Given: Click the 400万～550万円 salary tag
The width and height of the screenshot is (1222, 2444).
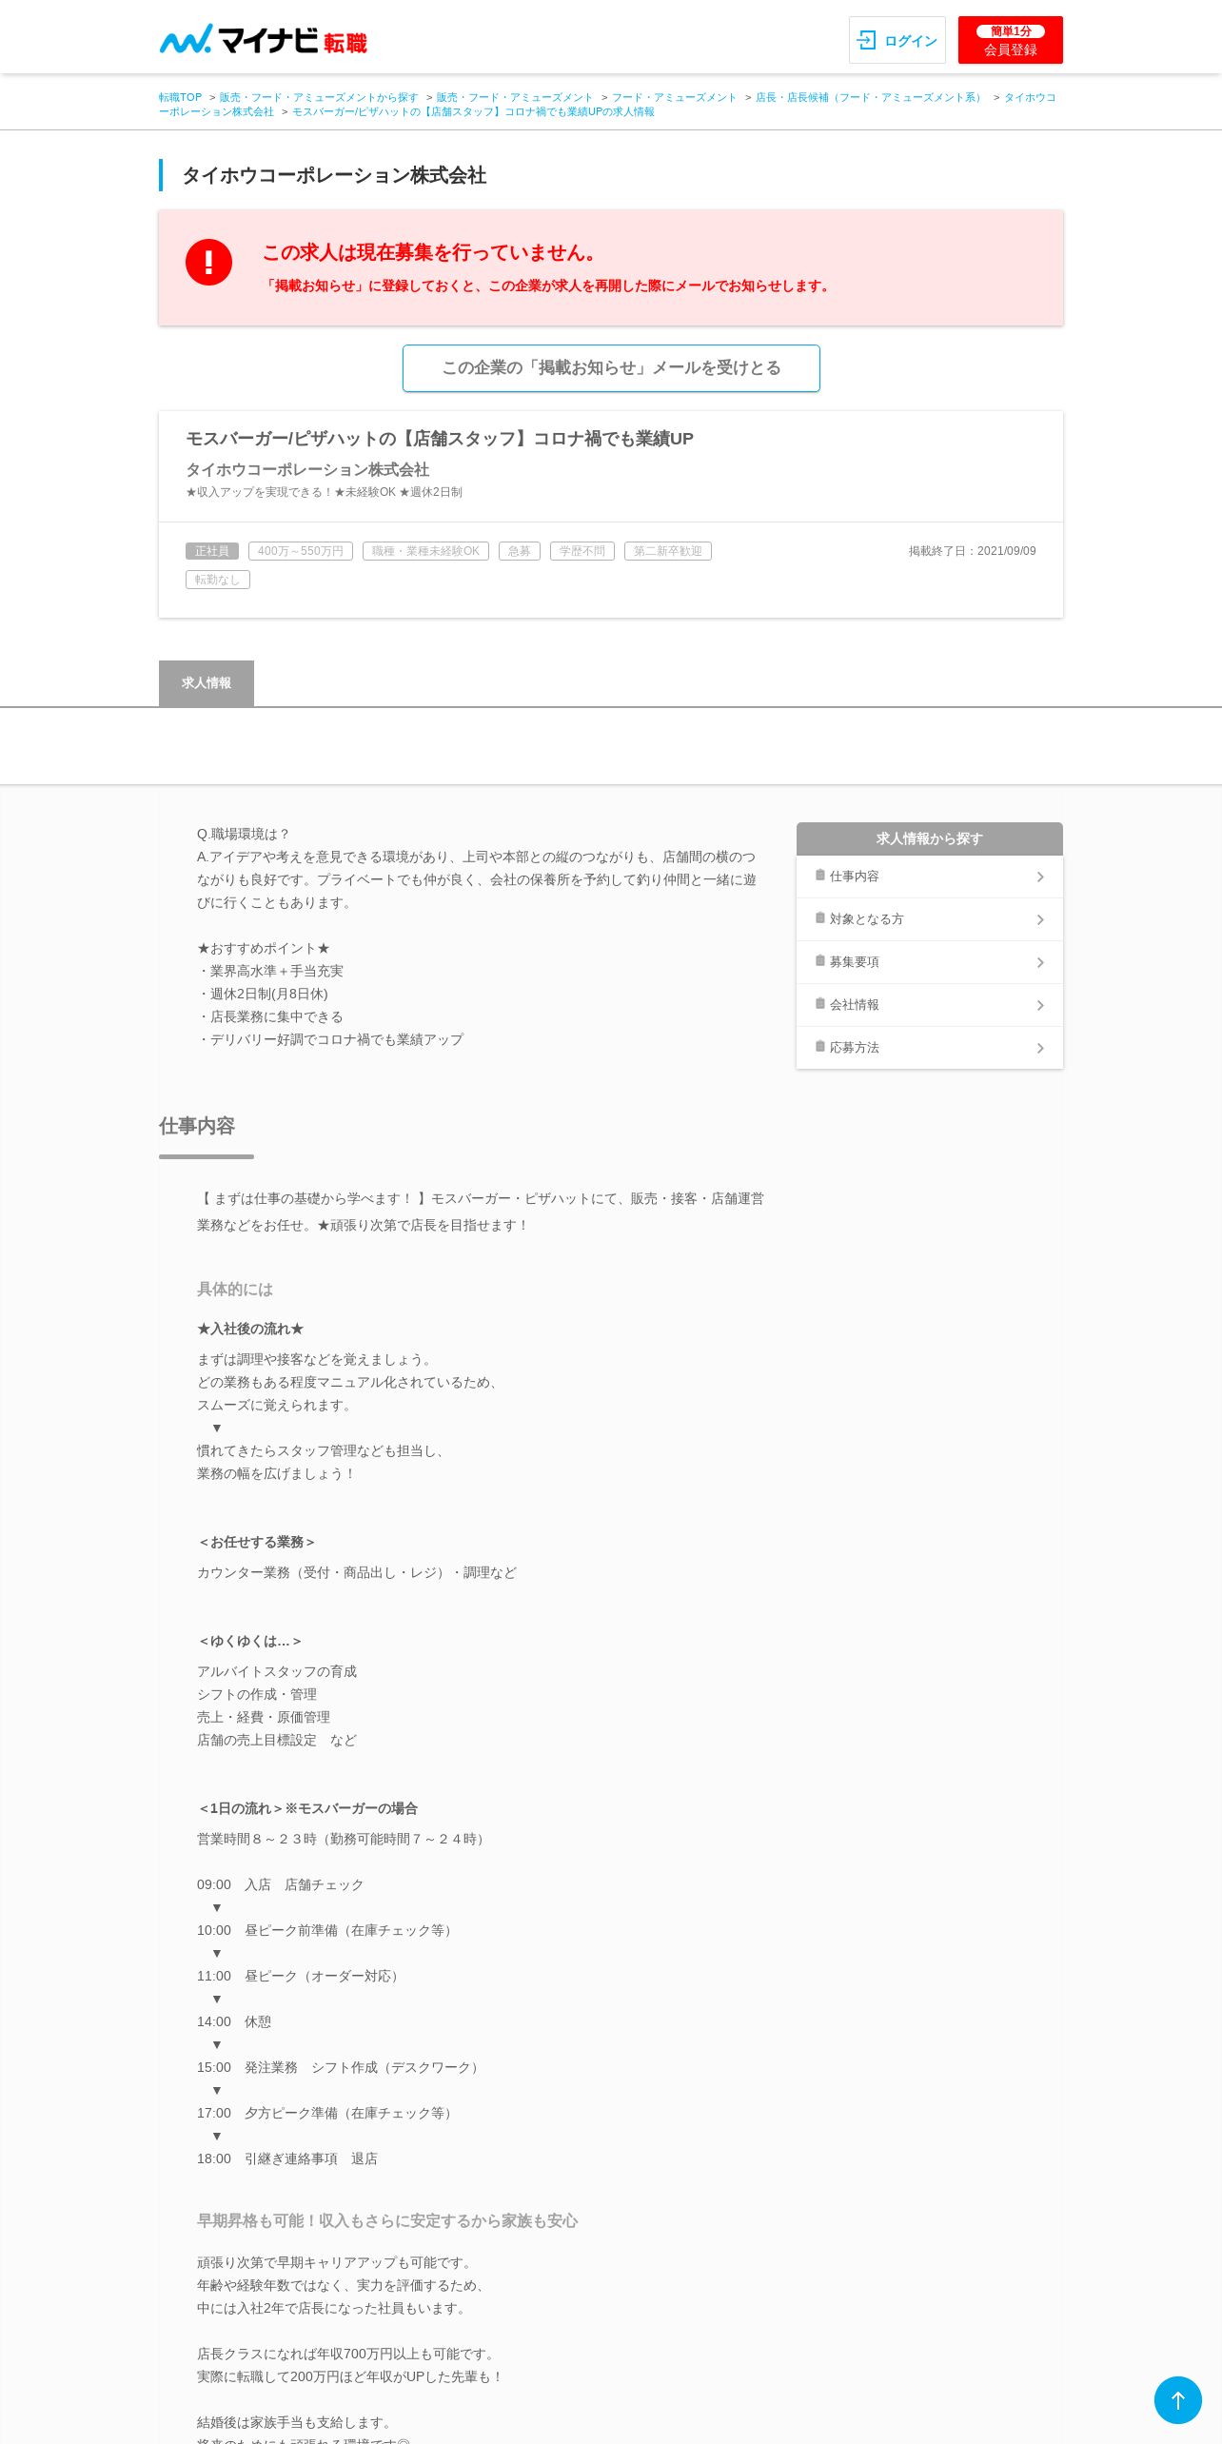Looking at the screenshot, I should point(301,551).
